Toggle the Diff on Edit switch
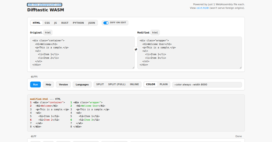272x142 pixels. click(x=106, y=23)
